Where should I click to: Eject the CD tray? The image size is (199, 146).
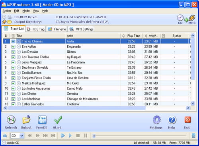pos(5,136)
